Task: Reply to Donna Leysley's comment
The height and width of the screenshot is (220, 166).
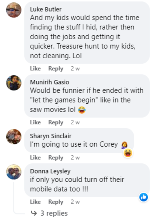Action: click(x=56, y=202)
